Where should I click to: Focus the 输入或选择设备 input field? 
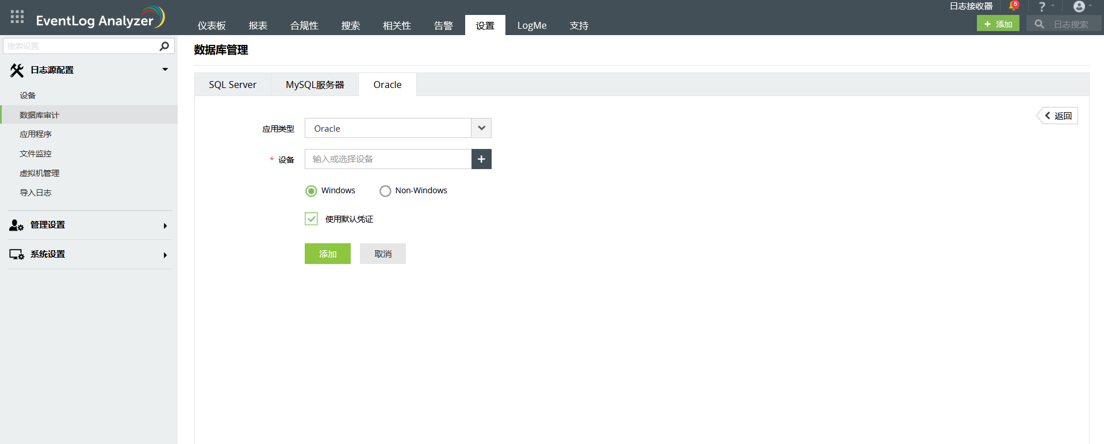(388, 159)
